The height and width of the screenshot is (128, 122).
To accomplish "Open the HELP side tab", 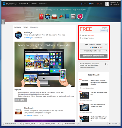I will pos(3,22).
